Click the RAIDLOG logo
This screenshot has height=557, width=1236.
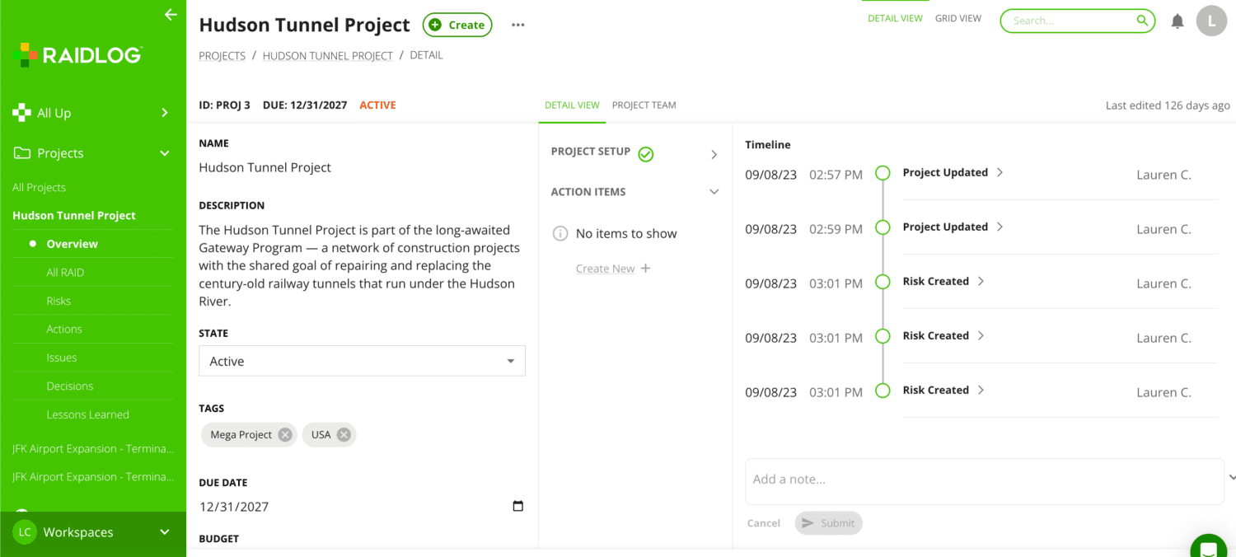78,55
